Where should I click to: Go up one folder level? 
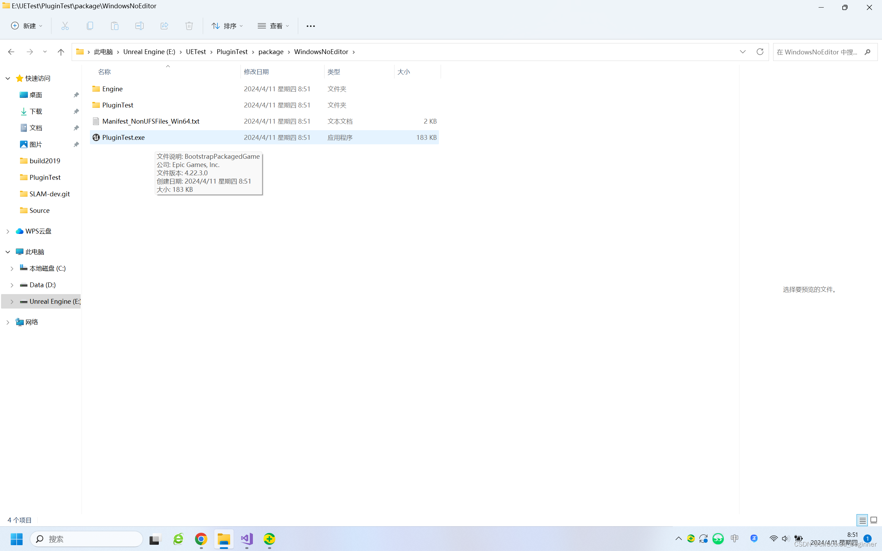pos(61,52)
